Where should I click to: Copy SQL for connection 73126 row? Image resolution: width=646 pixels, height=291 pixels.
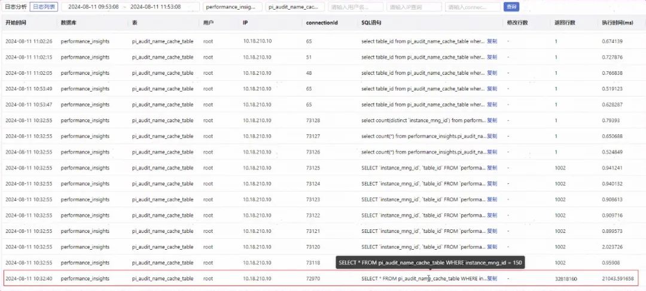492,152
